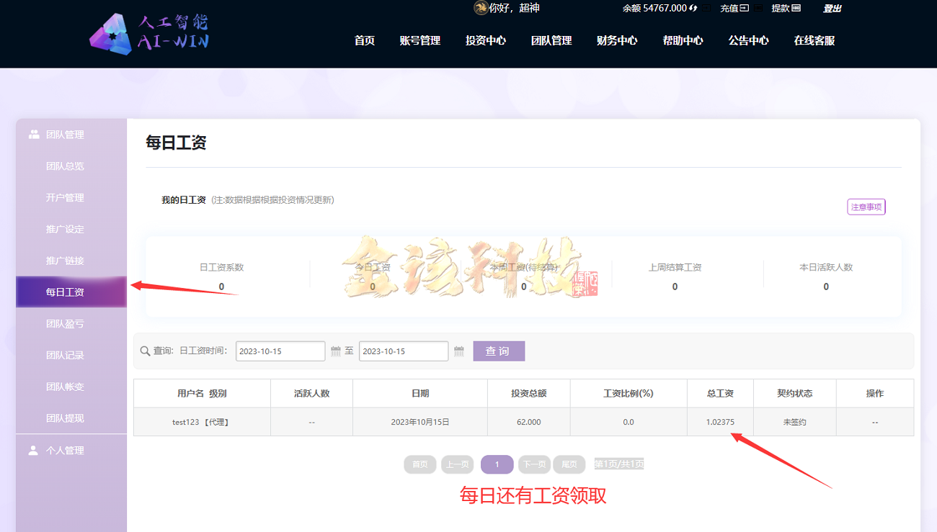937x532 pixels.
Task: Open the 充值 recharge icon
Action: pyautogui.click(x=744, y=8)
